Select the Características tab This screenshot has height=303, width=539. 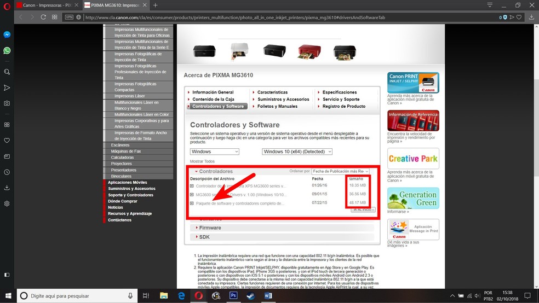273,92
